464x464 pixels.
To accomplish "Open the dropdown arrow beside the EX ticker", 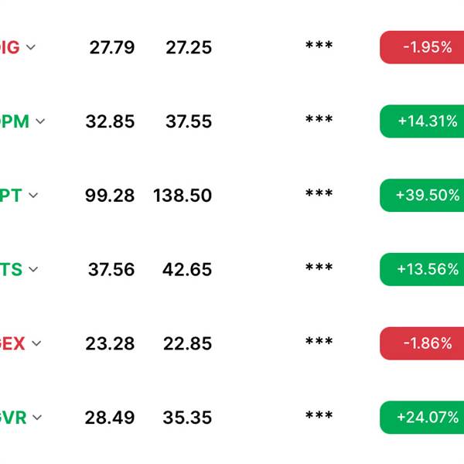I will tap(36, 343).
